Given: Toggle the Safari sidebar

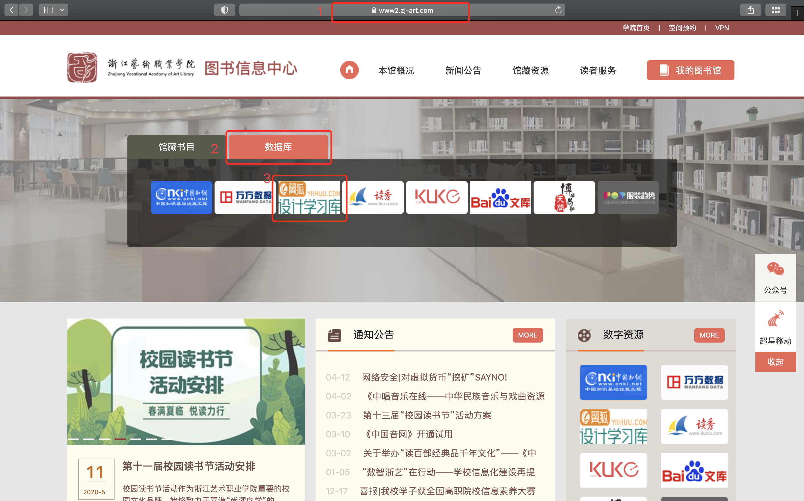Looking at the screenshot, I should tap(48, 10).
